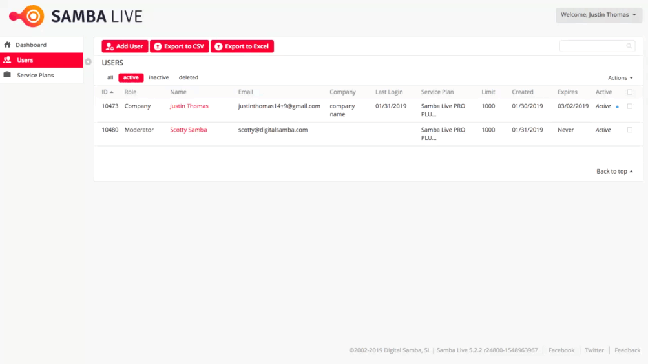Add a new user
This screenshot has height=364, width=648.
coord(125,46)
